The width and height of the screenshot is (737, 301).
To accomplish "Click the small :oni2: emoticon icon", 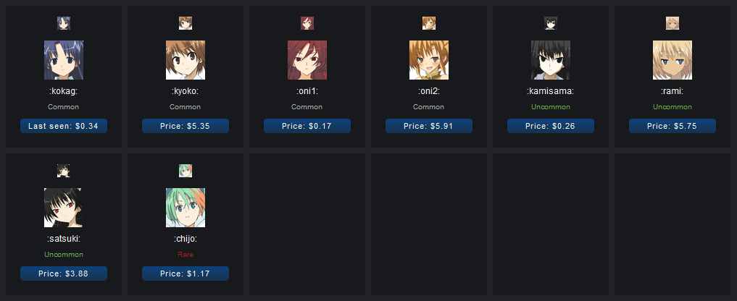I will coord(429,23).
